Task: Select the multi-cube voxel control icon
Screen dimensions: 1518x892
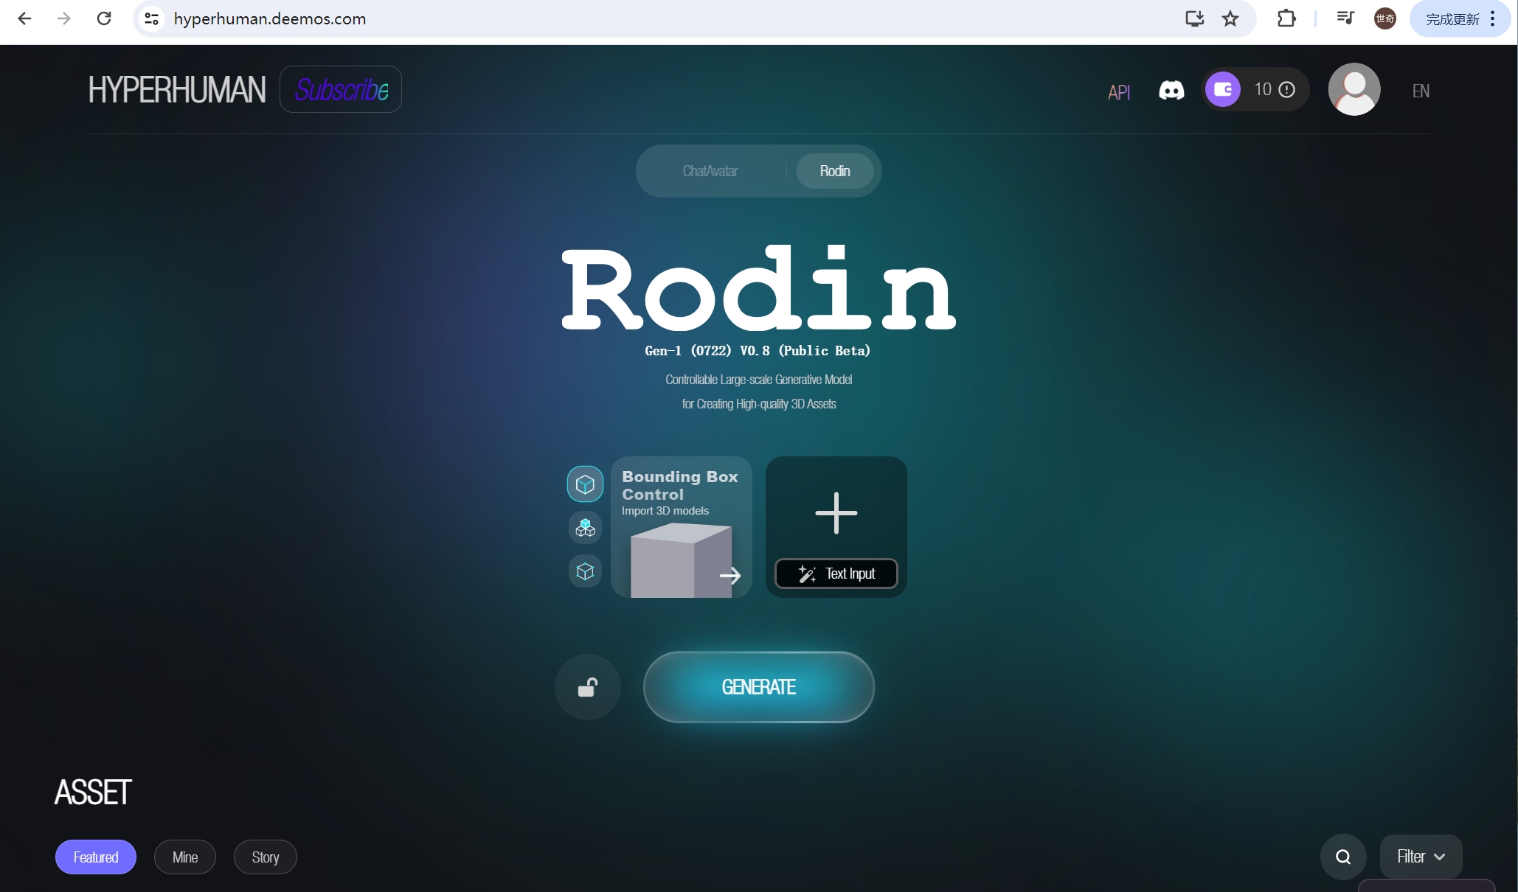Action: coord(585,528)
